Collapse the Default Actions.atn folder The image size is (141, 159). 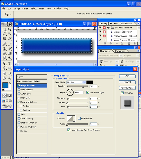(x=108, y=28)
